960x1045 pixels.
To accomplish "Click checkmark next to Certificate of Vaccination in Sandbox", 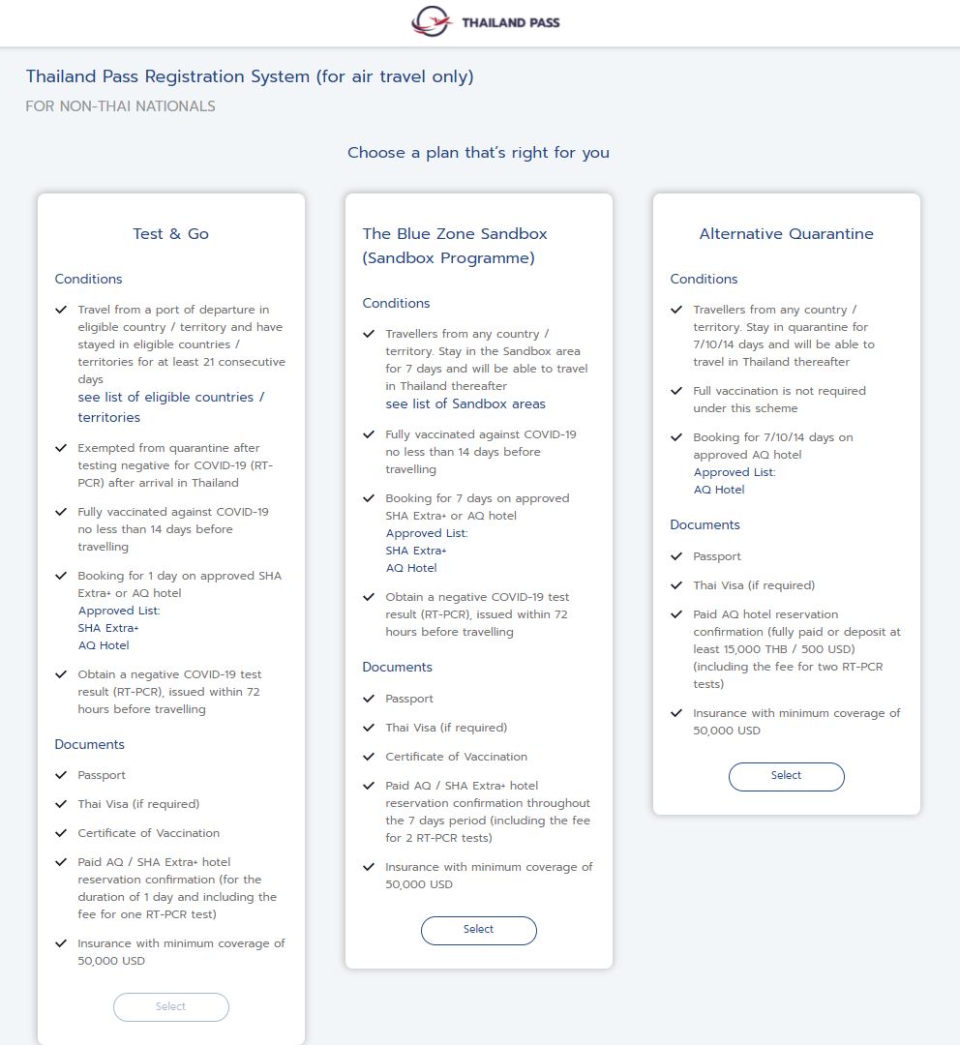I will tap(369, 757).
